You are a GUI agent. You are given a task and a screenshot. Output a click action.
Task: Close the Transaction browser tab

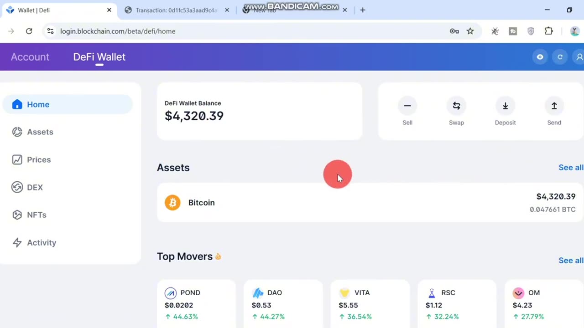[227, 10]
